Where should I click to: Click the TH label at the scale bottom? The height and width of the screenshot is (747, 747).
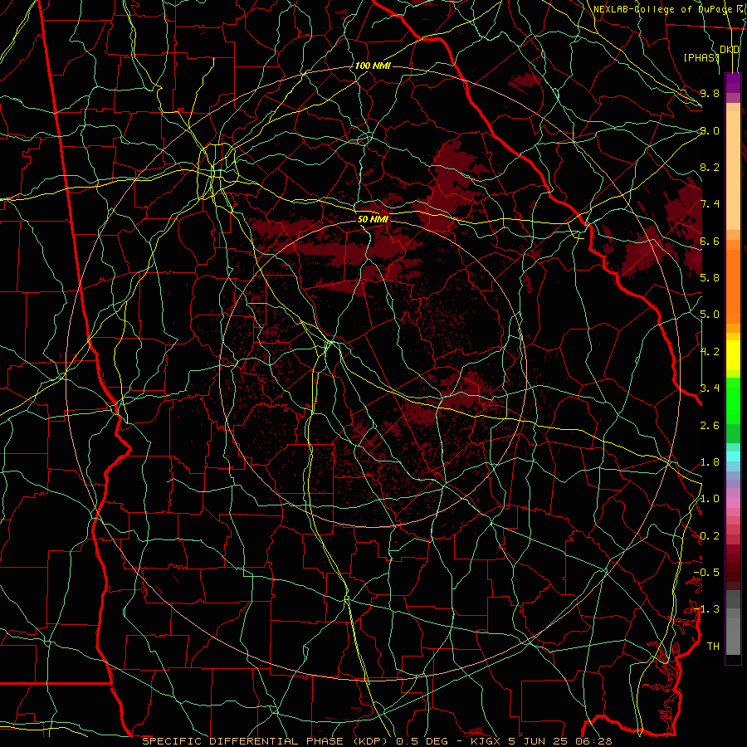pyautogui.click(x=713, y=647)
